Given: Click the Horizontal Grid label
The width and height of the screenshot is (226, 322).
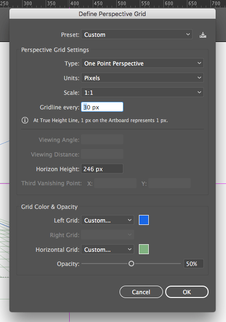Looking at the screenshot, I should (57, 249).
